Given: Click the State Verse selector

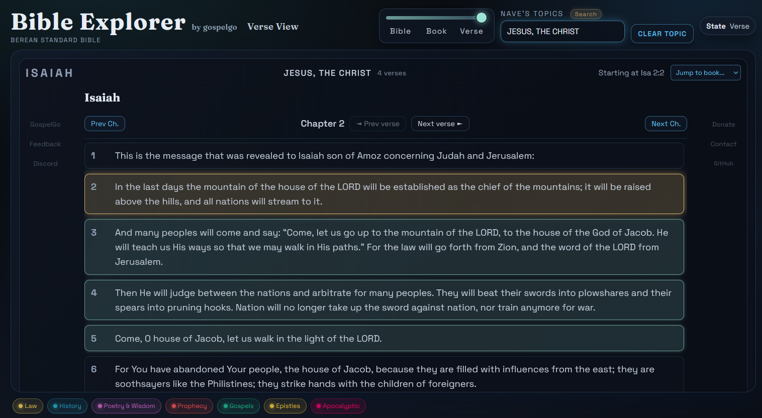Looking at the screenshot, I should [x=727, y=25].
